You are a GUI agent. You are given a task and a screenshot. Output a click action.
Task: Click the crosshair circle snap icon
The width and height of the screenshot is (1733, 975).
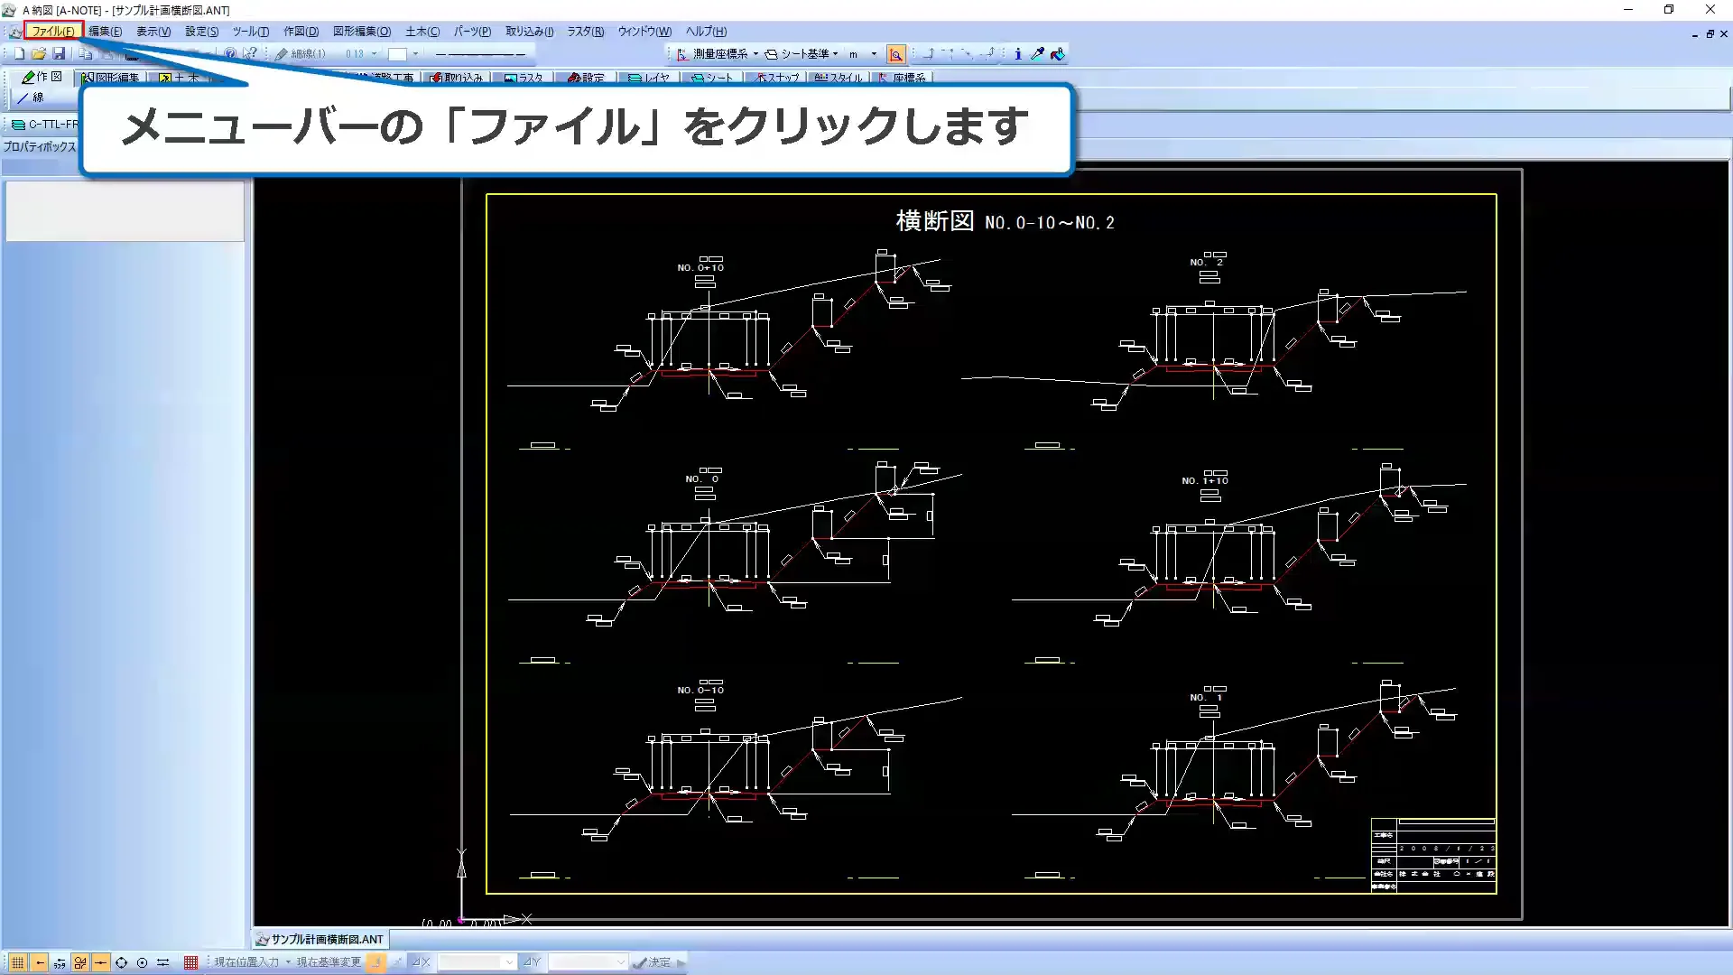[121, 962]
